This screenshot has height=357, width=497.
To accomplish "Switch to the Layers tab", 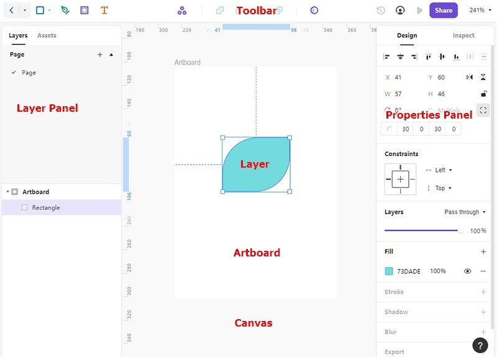I will tap(18, 35).
